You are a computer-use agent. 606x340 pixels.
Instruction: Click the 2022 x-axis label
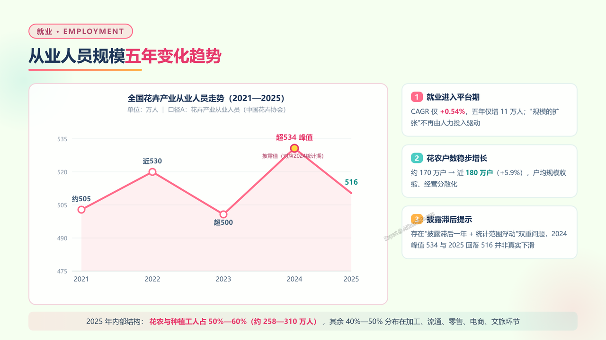pos(152,279)
